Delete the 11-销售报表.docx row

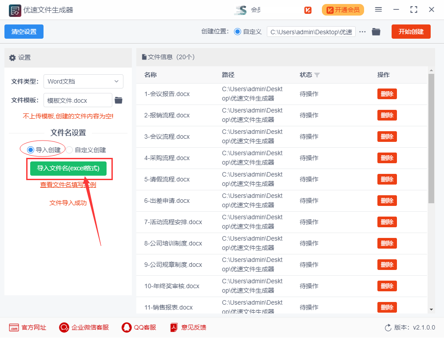click(387, 307)
